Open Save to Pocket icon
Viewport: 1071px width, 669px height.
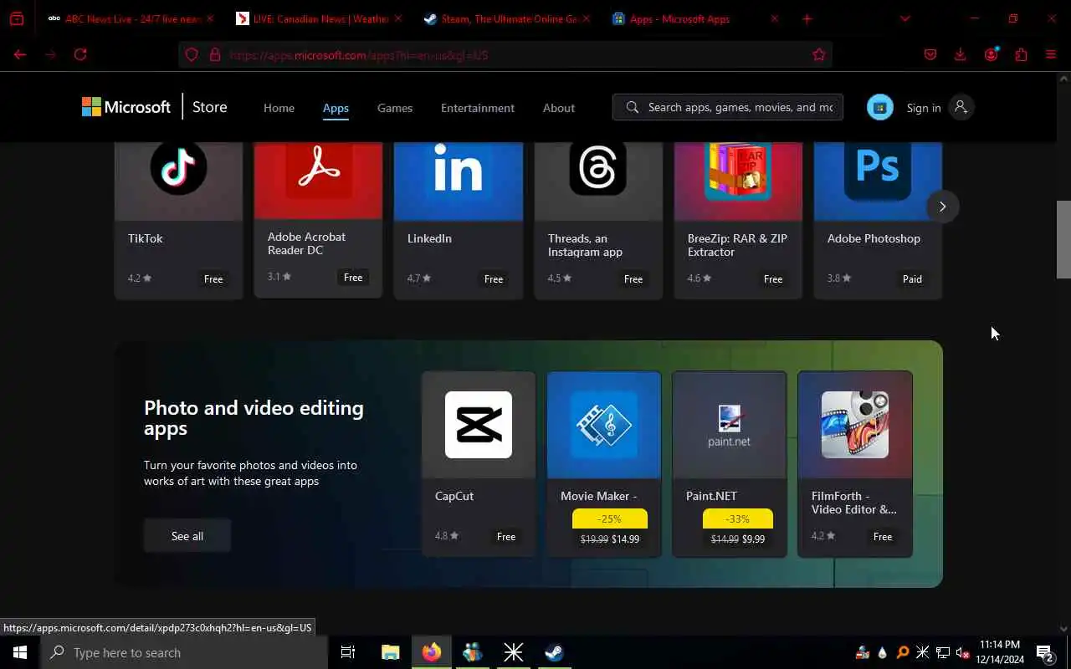(930, 54)
